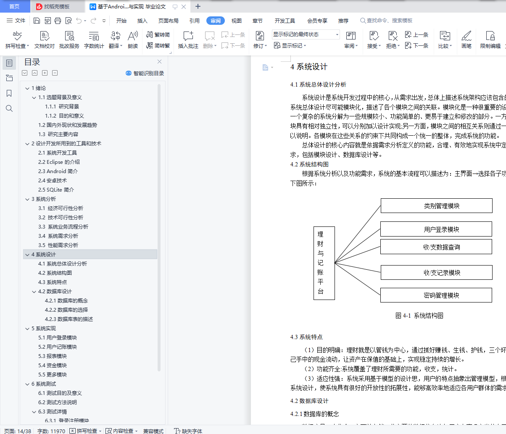Click the 比较 compare documents icon
The height and width of the screenshot is (434, 506).
(445, 36)
